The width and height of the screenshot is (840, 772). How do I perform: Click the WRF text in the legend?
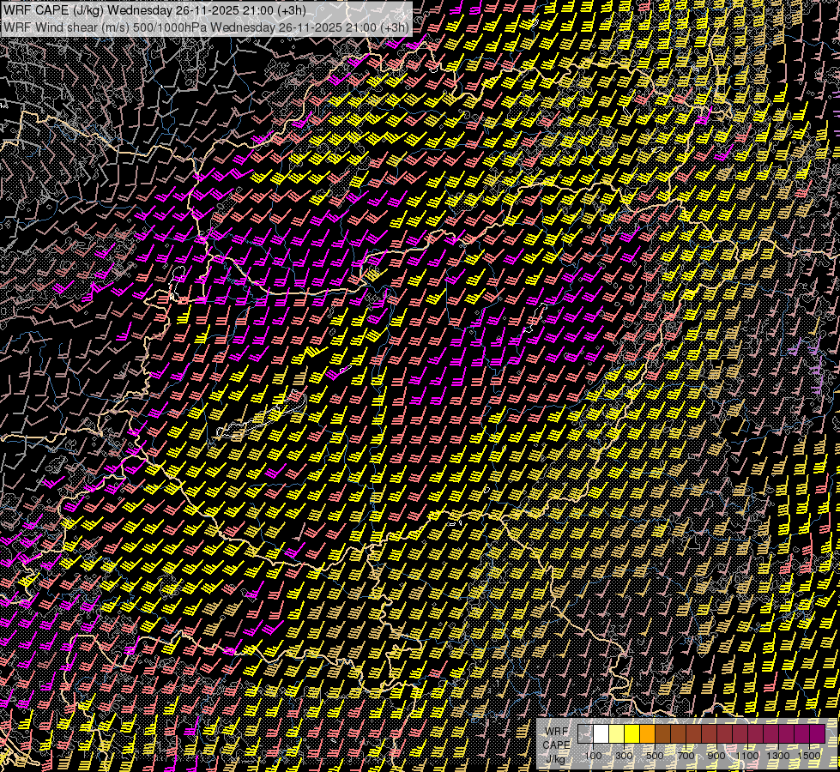coord(556,731)
